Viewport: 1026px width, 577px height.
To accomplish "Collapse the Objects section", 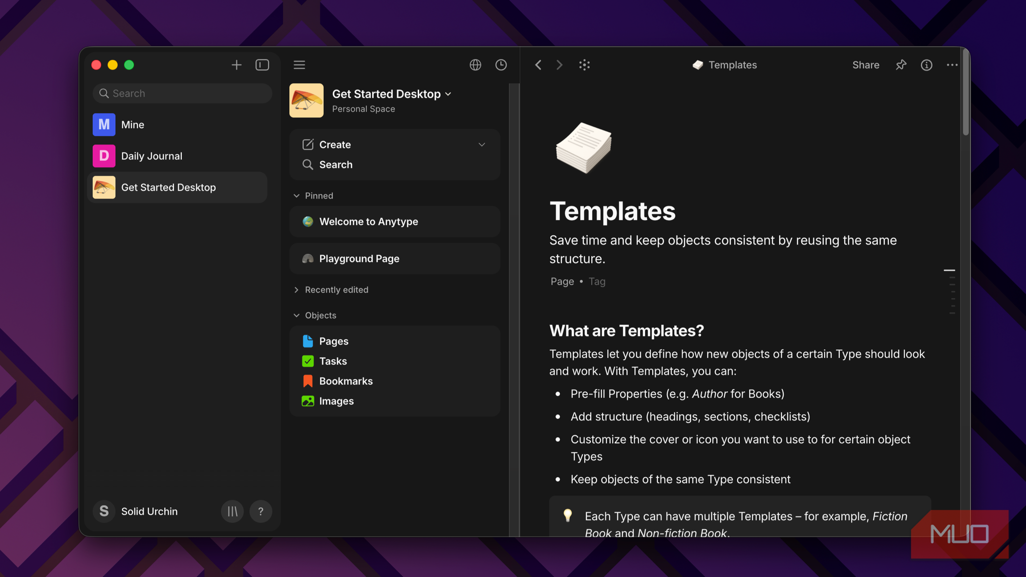I will click(315, 315).
